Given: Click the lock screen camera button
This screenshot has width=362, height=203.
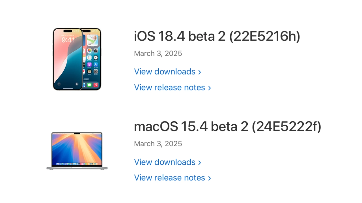Looking at the screenshot, I should coord(77,84).
